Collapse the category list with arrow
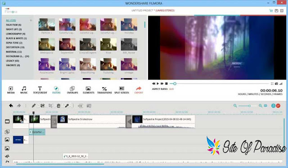 31,20
